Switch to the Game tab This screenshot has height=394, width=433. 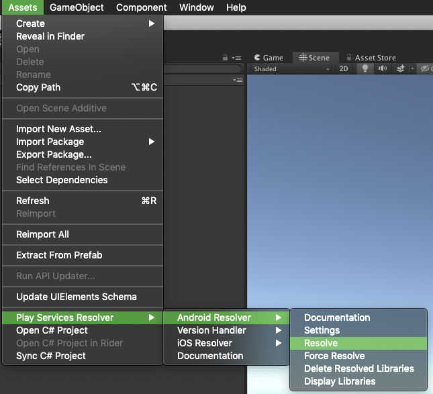click(x=269, y=58)
